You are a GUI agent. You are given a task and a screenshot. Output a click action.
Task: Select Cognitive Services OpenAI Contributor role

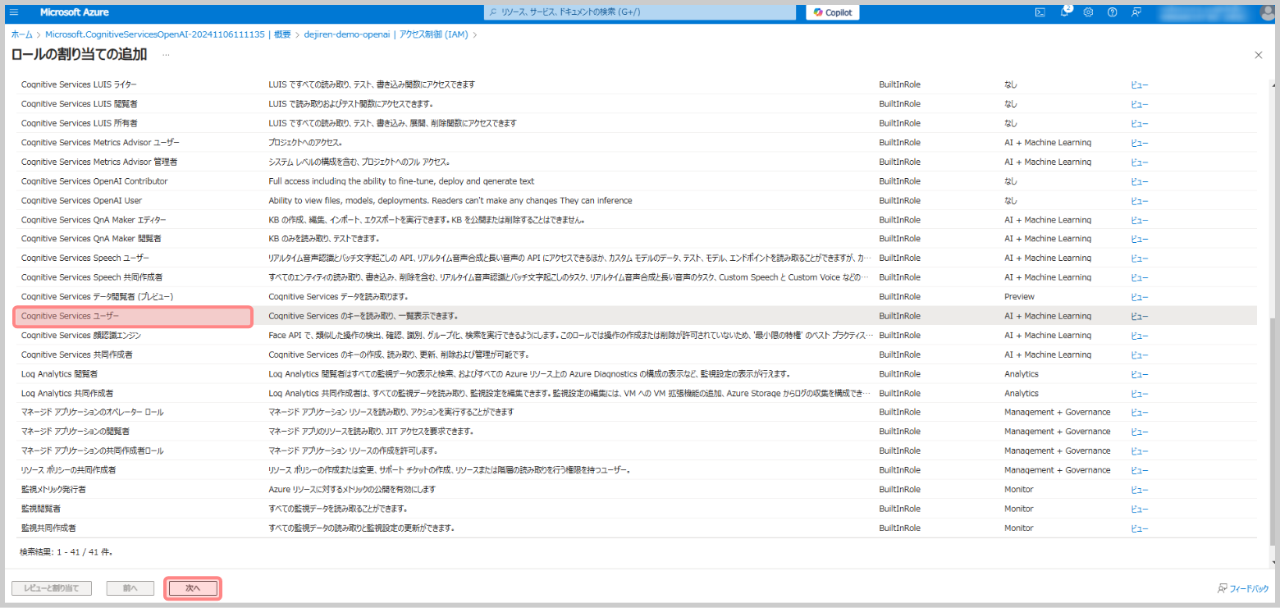[94, 181]
